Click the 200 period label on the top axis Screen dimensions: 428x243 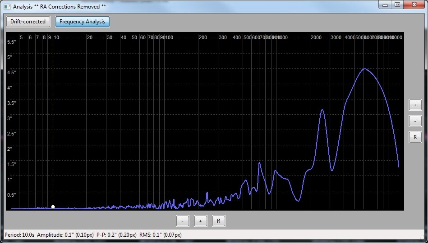tap(203, 37)
